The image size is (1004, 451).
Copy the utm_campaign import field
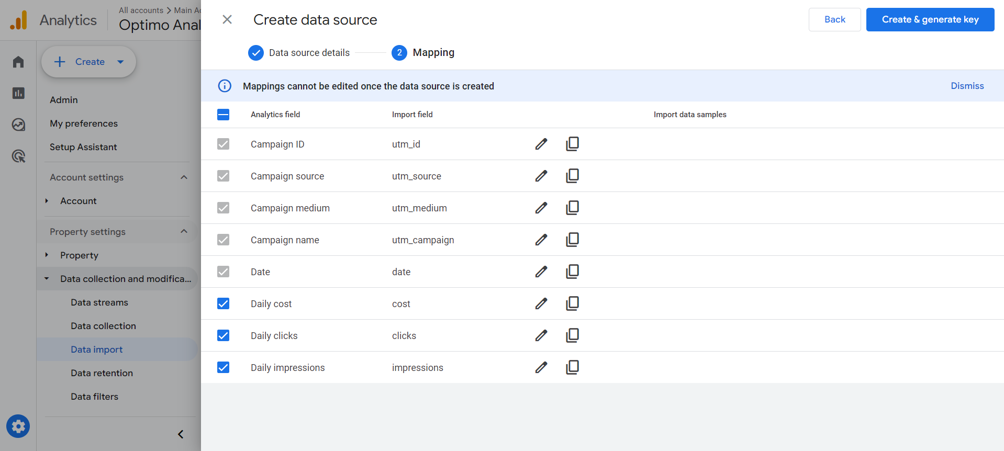(x=573, y=240)
